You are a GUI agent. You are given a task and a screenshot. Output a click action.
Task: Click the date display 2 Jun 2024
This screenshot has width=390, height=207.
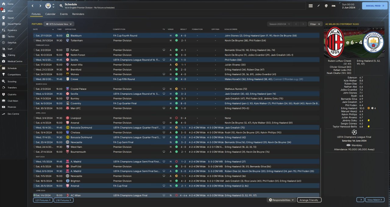(348, 7)
